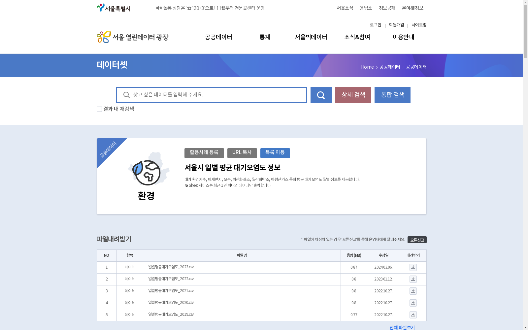Image resolution: width=528 pixels, height=330 pixels.
Task: Click the 파일명 column header
Action: click(x=242, y=255)
